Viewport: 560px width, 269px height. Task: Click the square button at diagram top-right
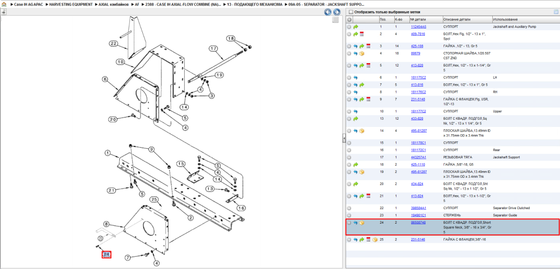point(335,20)
